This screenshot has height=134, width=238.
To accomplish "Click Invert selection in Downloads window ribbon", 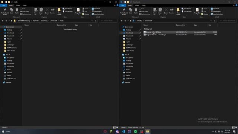I will tap(216, 14).
